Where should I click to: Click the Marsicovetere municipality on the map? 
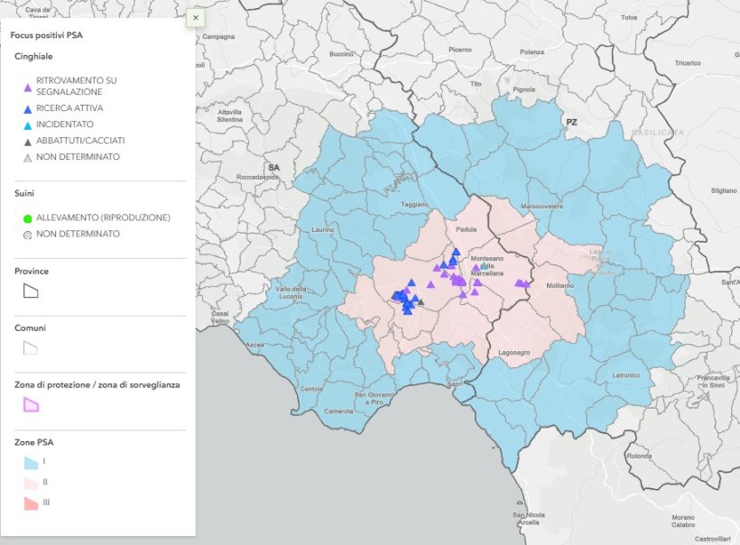[x=542, y=206]
